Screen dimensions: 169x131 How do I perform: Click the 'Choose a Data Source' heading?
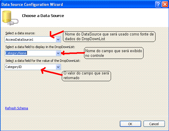click(43, 16)
